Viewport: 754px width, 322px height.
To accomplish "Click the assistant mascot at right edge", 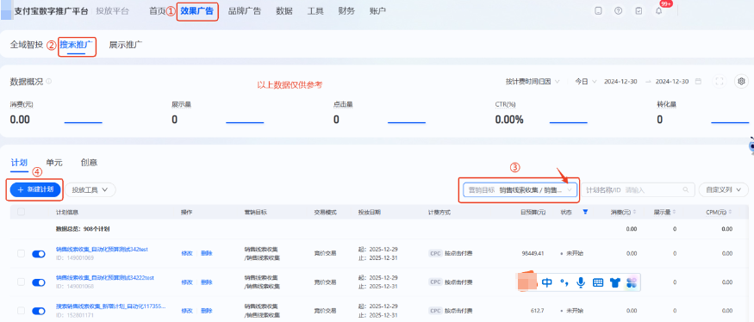I will tap(751, 146).
